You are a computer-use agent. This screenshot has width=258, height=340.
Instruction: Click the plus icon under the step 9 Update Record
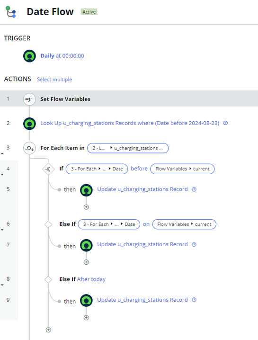86,318
